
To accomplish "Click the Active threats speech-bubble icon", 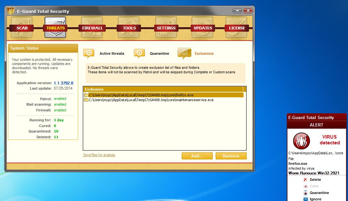I will point(89,53).
